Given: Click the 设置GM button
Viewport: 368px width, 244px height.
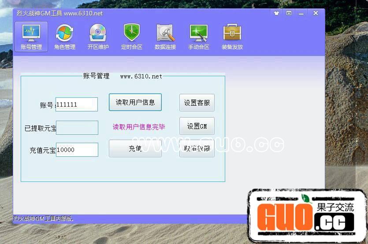Looking at the screenshot, I should pyautogui.click(x=197, y=126).
